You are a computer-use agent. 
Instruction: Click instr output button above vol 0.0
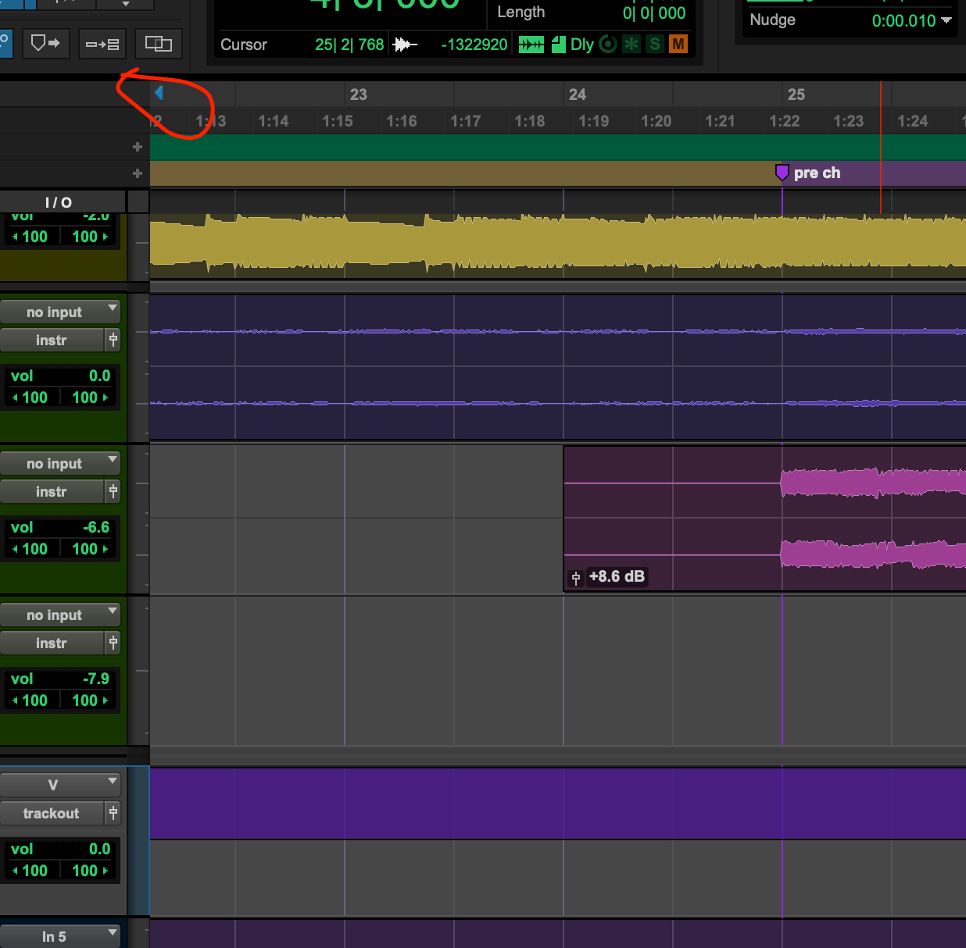(52, 340)
